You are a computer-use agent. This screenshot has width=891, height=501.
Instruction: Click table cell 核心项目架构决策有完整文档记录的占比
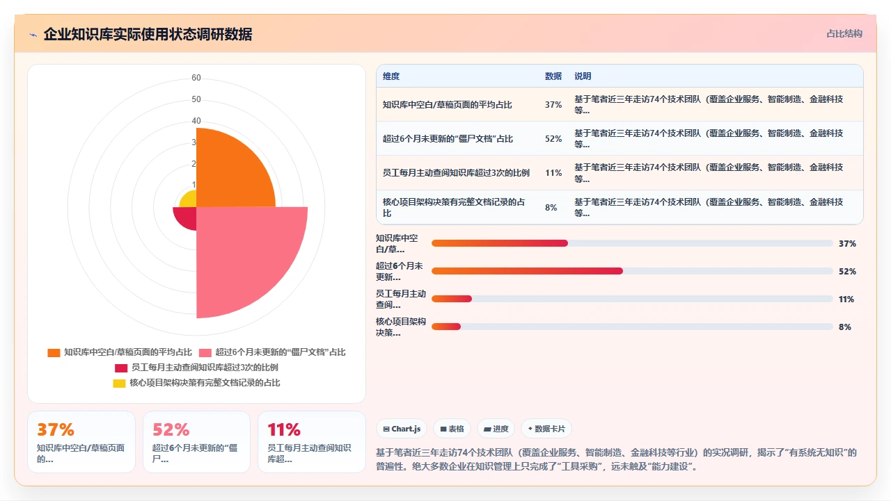[457, 207]
